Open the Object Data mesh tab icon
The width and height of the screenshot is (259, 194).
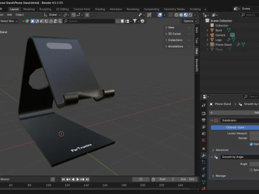point(203,182)
